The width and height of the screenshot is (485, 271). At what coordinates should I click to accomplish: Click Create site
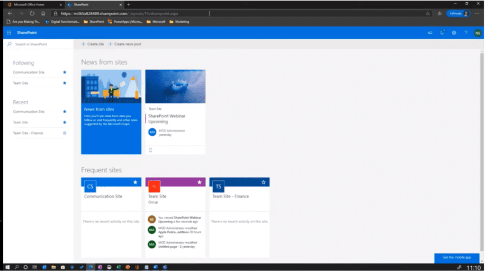pos(92,44)
